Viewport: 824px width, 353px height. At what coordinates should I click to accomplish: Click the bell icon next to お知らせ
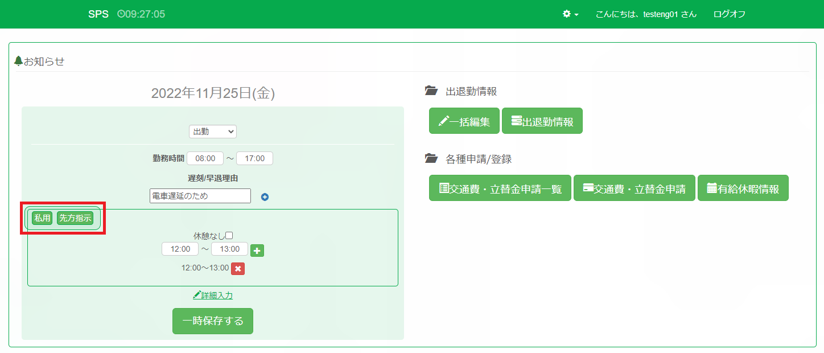18,61
